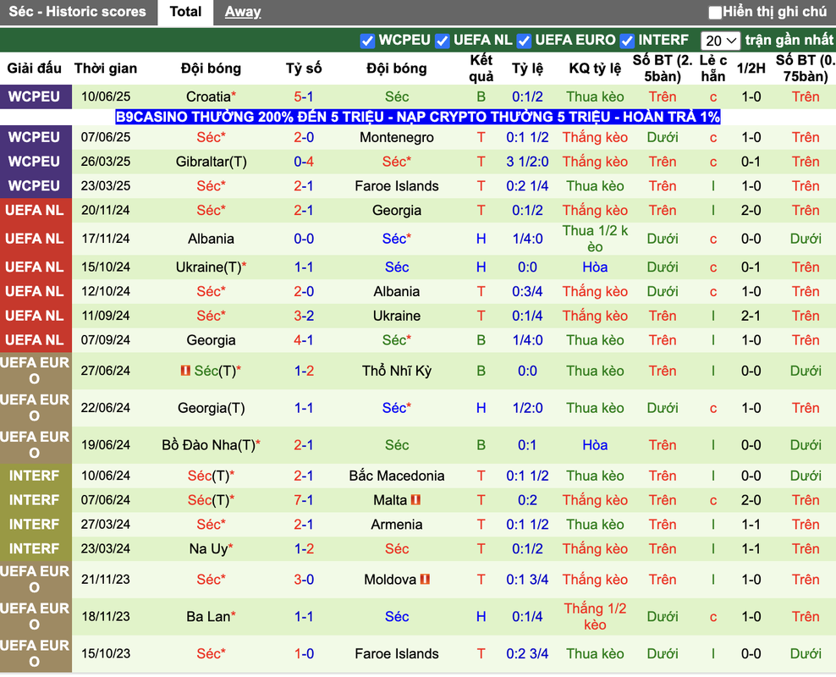This screenshot has width=836, height=677.
Task: Toggle the Hiển thị ghi chú checkbox
Action: click(x=714, y=12)
